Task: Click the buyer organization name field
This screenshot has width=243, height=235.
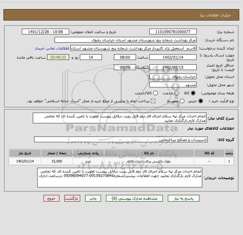Action: [x=126, y=40]
